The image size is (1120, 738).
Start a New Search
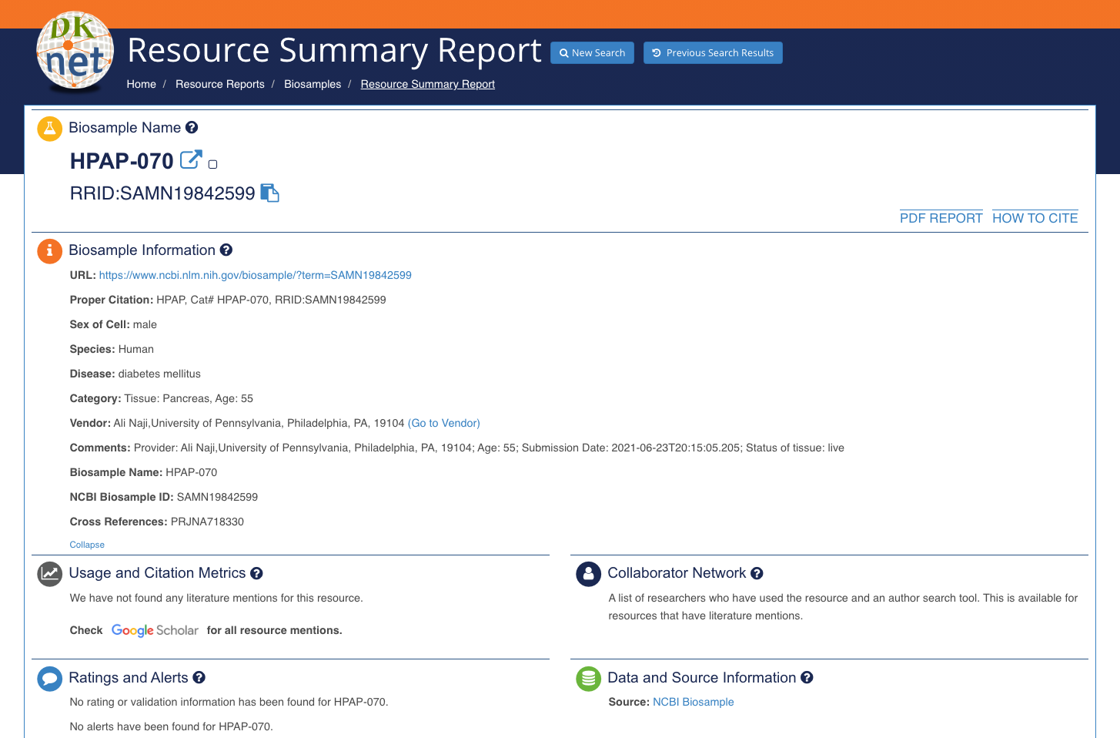click(592, 52)
